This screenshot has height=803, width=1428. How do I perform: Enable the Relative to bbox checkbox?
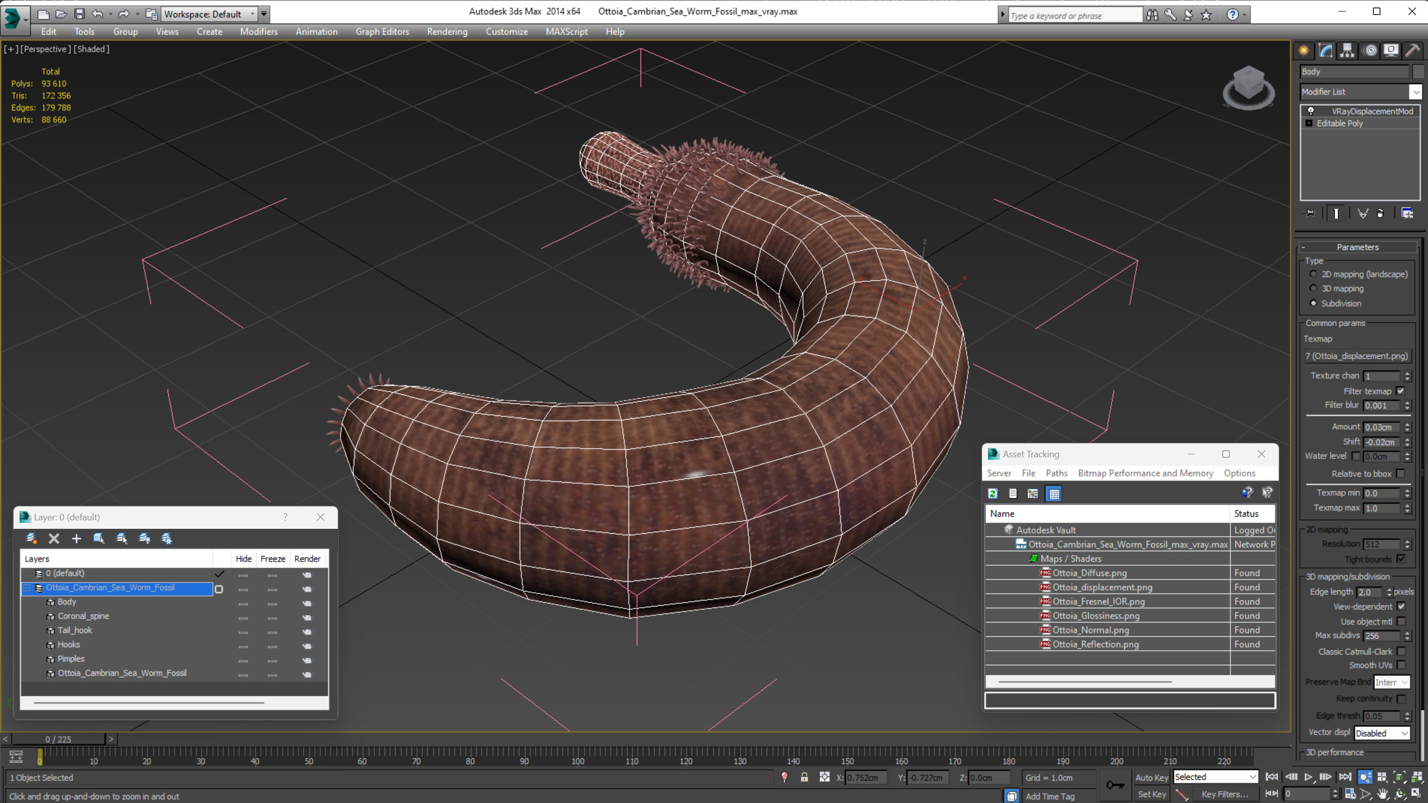click(1400, 473)
